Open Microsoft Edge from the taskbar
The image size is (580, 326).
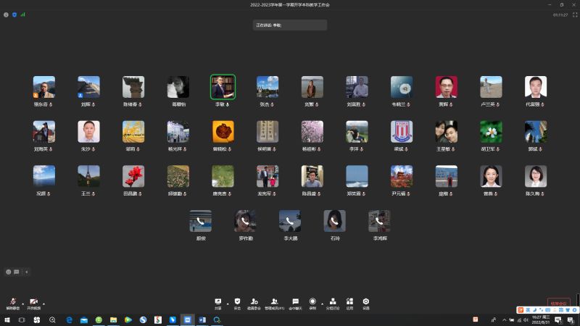coord(70,319)
